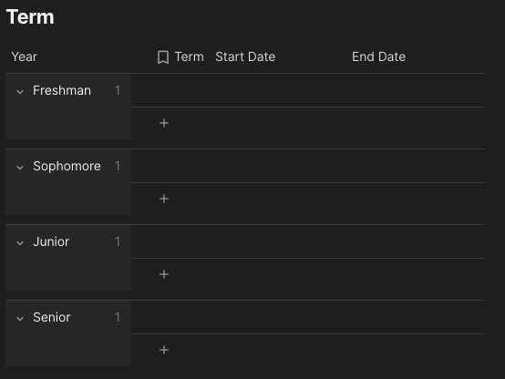Image resolution: width=505 pixels, height=379 pixels.
Task: Click the Freshman row Start Date cell
Action: tap(280, 90)
